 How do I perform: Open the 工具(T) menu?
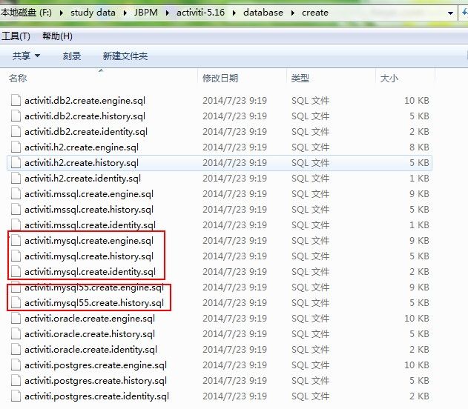coord(16,36)
